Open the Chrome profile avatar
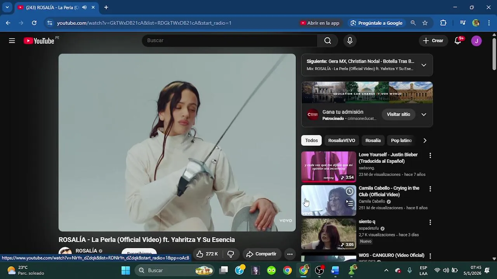This screenshot has height=279, width=497. (476, 23)
